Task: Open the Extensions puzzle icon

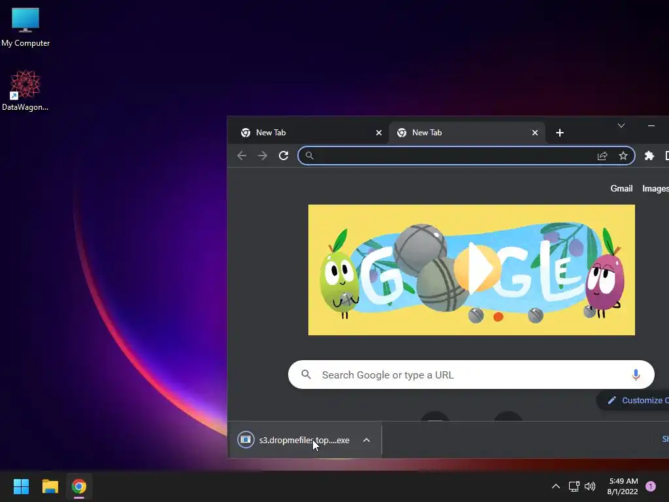Action: [x=649, y=156]
